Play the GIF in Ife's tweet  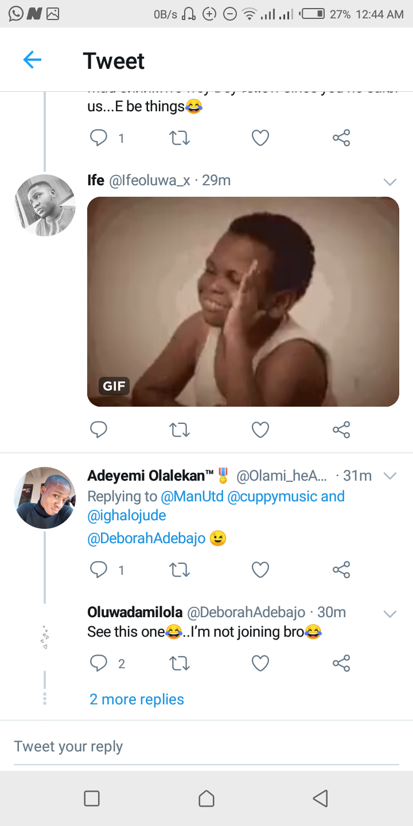(x=243, y=302)
